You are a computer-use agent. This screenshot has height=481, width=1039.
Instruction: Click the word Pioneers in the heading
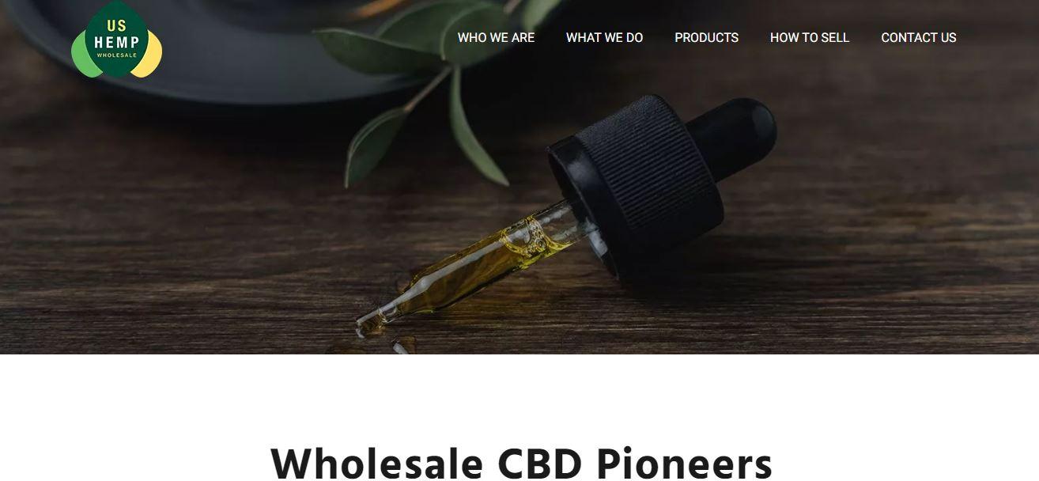point(684,464)
